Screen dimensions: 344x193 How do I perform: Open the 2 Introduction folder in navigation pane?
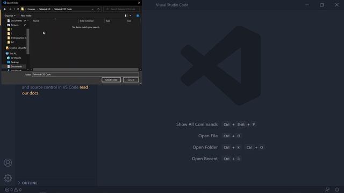(x=17, y=38)
